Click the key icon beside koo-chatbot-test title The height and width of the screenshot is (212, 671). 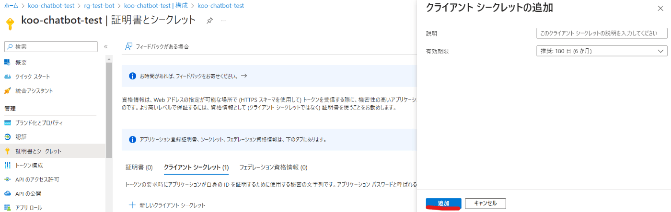[10, 23]
